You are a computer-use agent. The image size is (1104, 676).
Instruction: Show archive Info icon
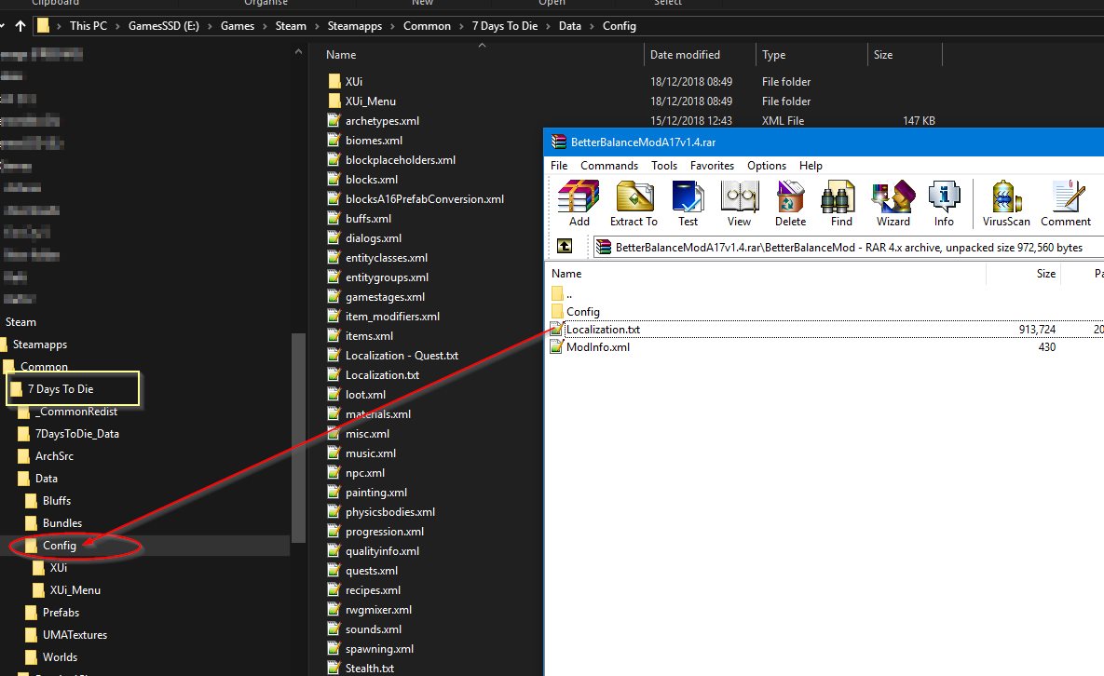pyautogui.click(x=944, y=204)
